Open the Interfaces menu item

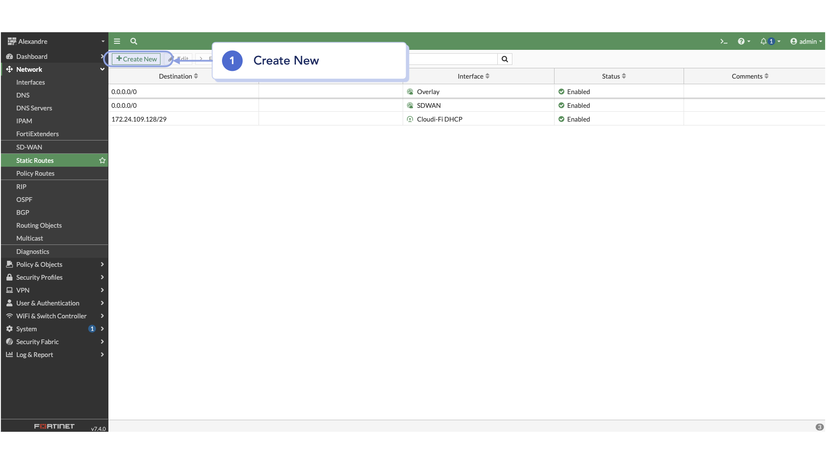[x=31, y=82]
